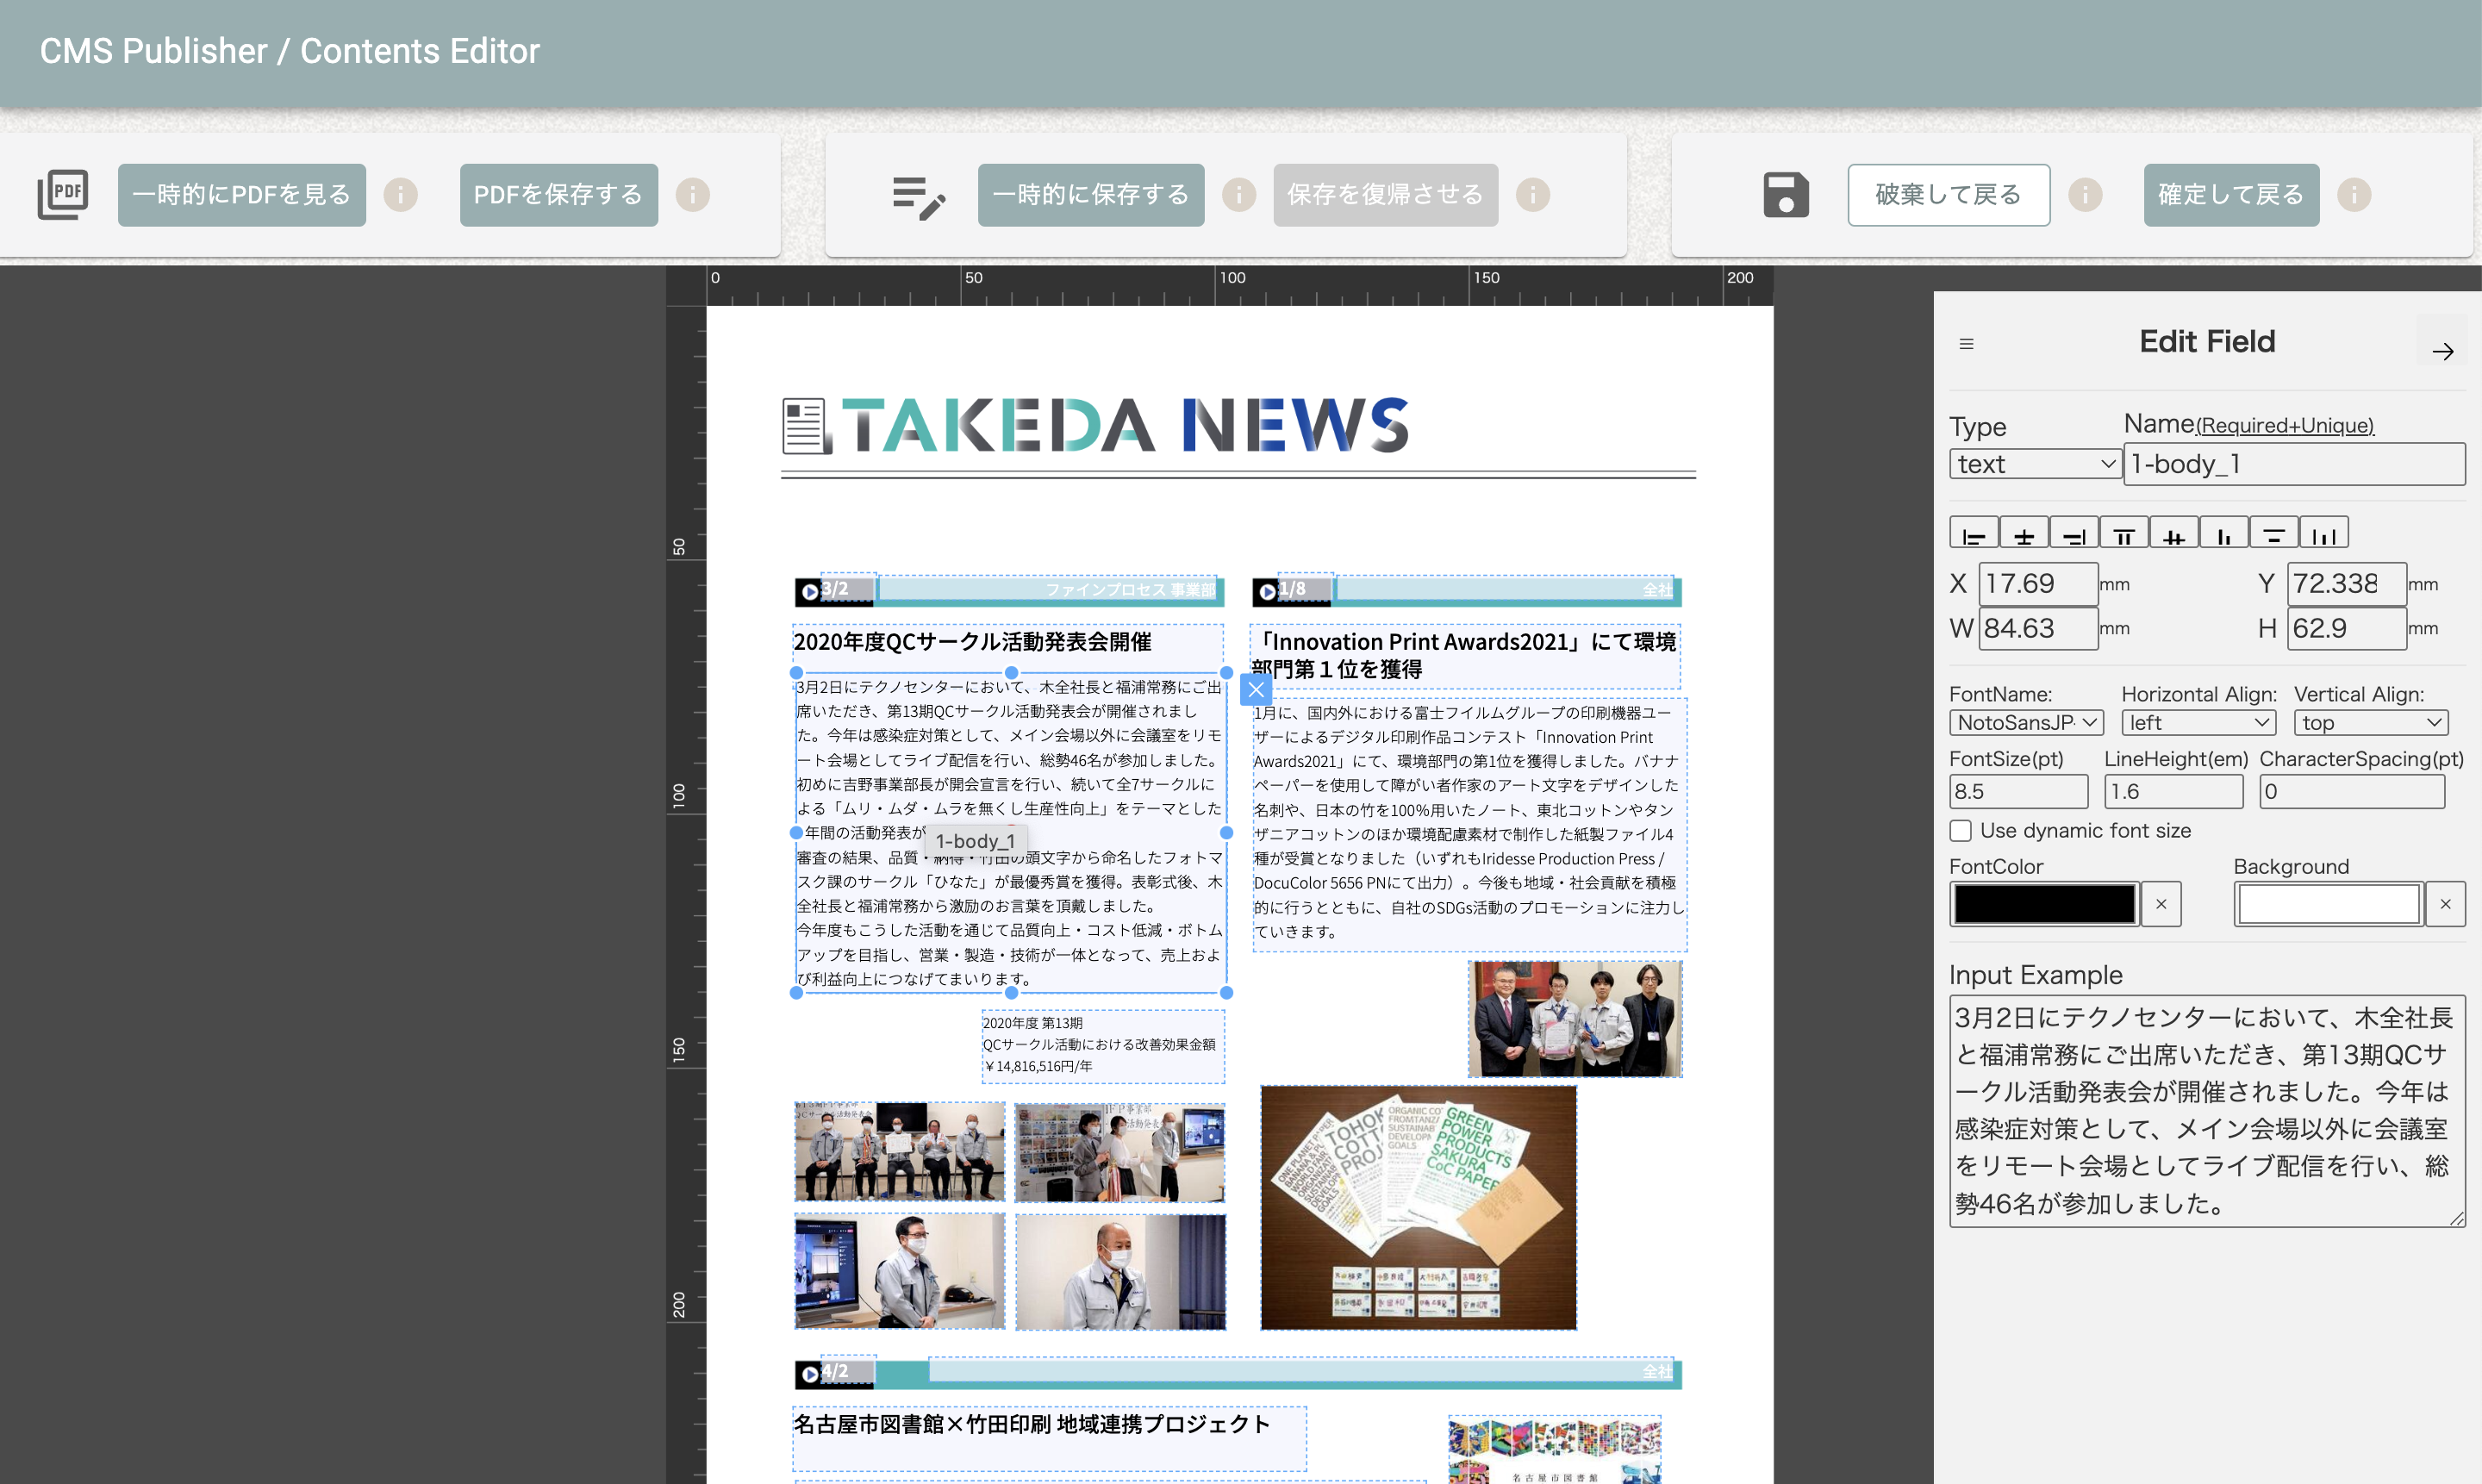This screenshot has width=2482, height=1484.
Task: Select the top-left QC circle seated group photo
Action: pyautogui.click(x=899, y=1152)
